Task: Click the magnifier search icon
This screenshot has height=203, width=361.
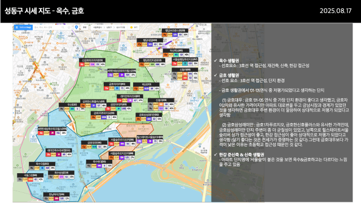Action: tap(63, 28)
